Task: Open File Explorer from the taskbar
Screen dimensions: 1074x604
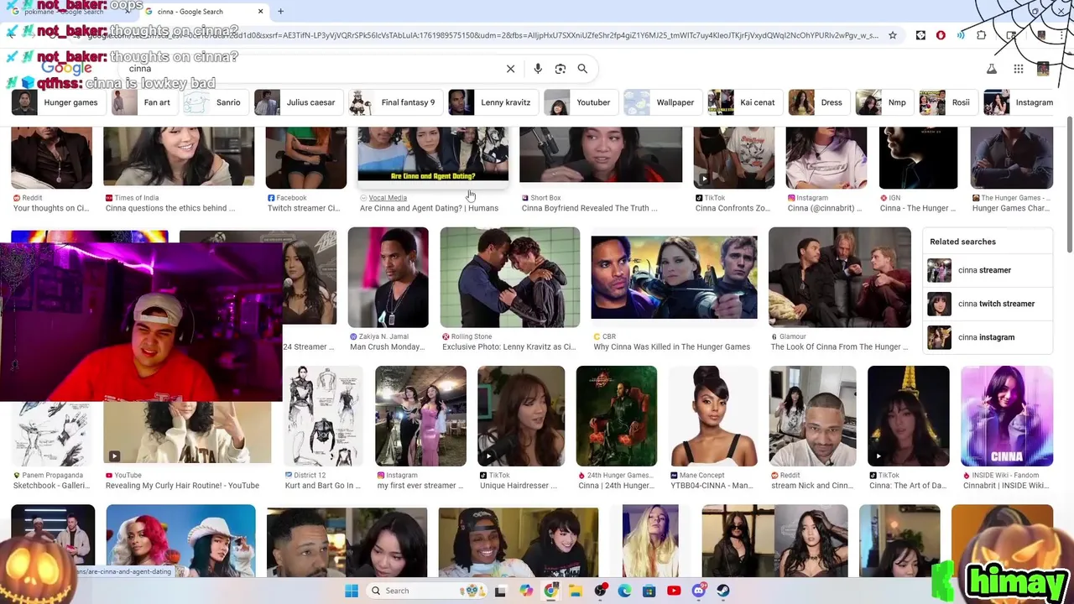Action: (x=576, y=591)
